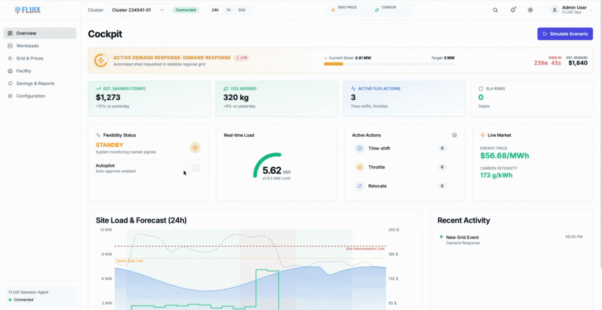Toggle the CARBON overlay

(386, 8)
